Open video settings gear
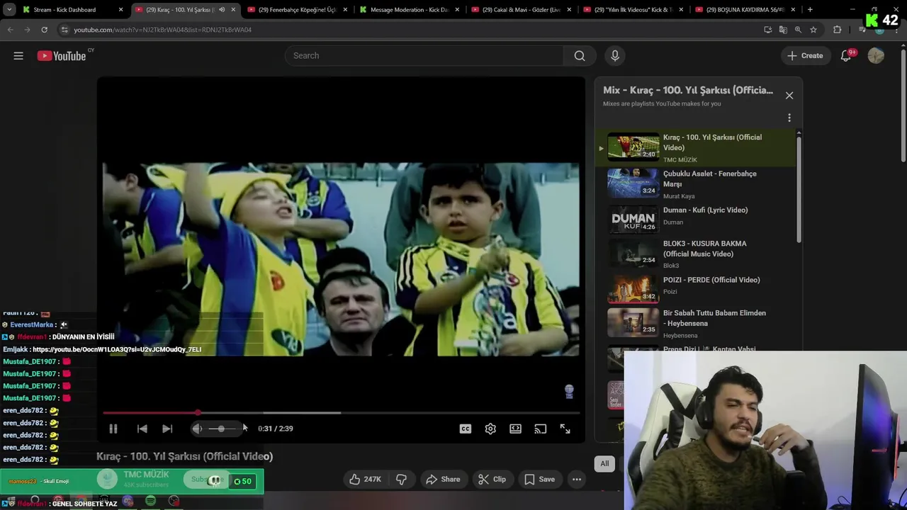The image size is (907, 510). coord(490,429)
